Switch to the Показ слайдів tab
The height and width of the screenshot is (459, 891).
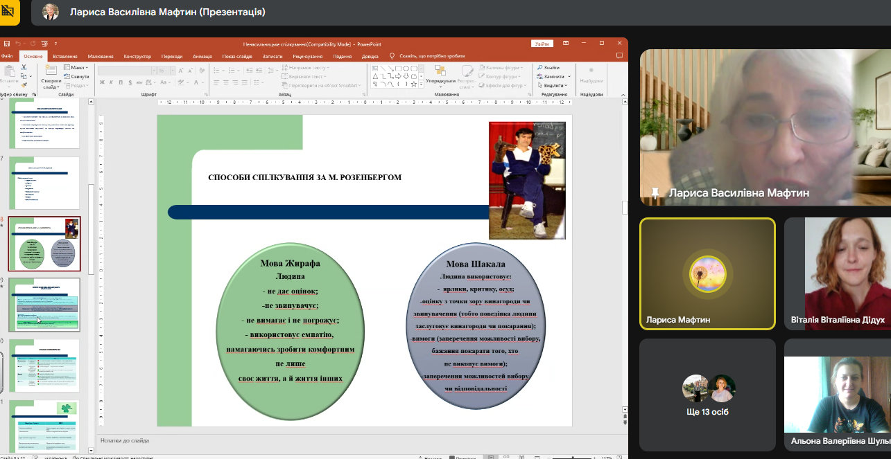coord(238,56)
